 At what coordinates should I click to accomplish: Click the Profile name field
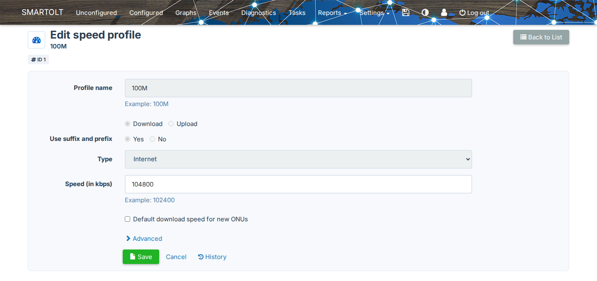pyautogui.click(x=298, y=88)
